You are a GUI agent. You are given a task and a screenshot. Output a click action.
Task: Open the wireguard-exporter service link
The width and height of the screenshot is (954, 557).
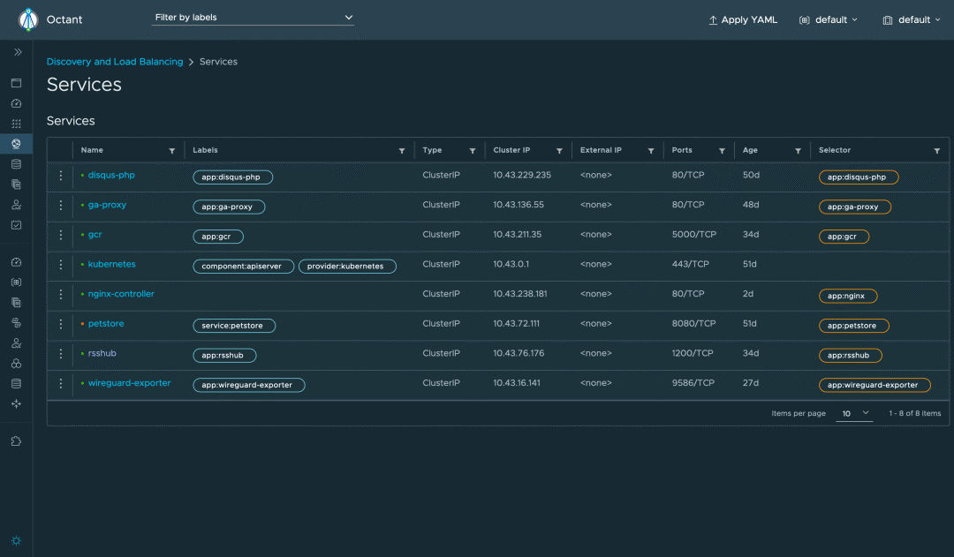tap(129, 383)
